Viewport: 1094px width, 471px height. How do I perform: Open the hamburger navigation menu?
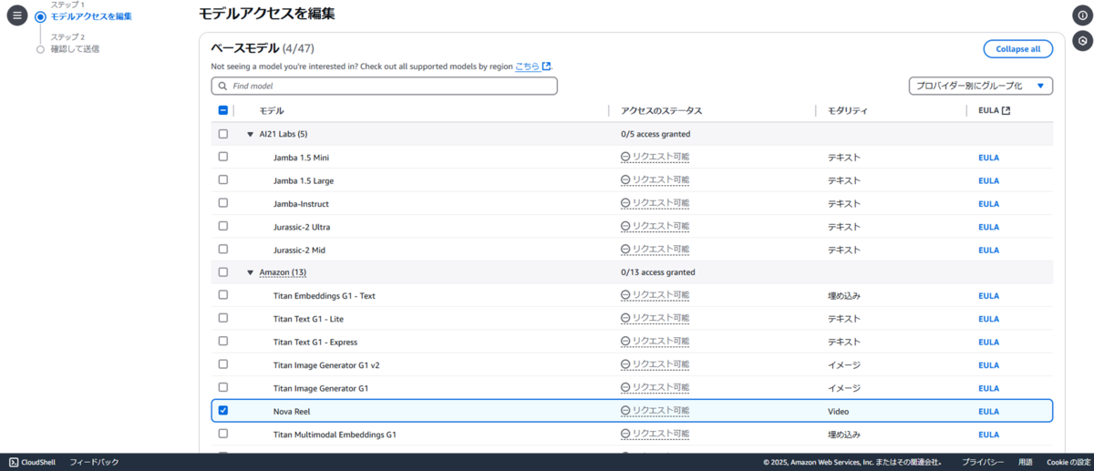point(17,15)
